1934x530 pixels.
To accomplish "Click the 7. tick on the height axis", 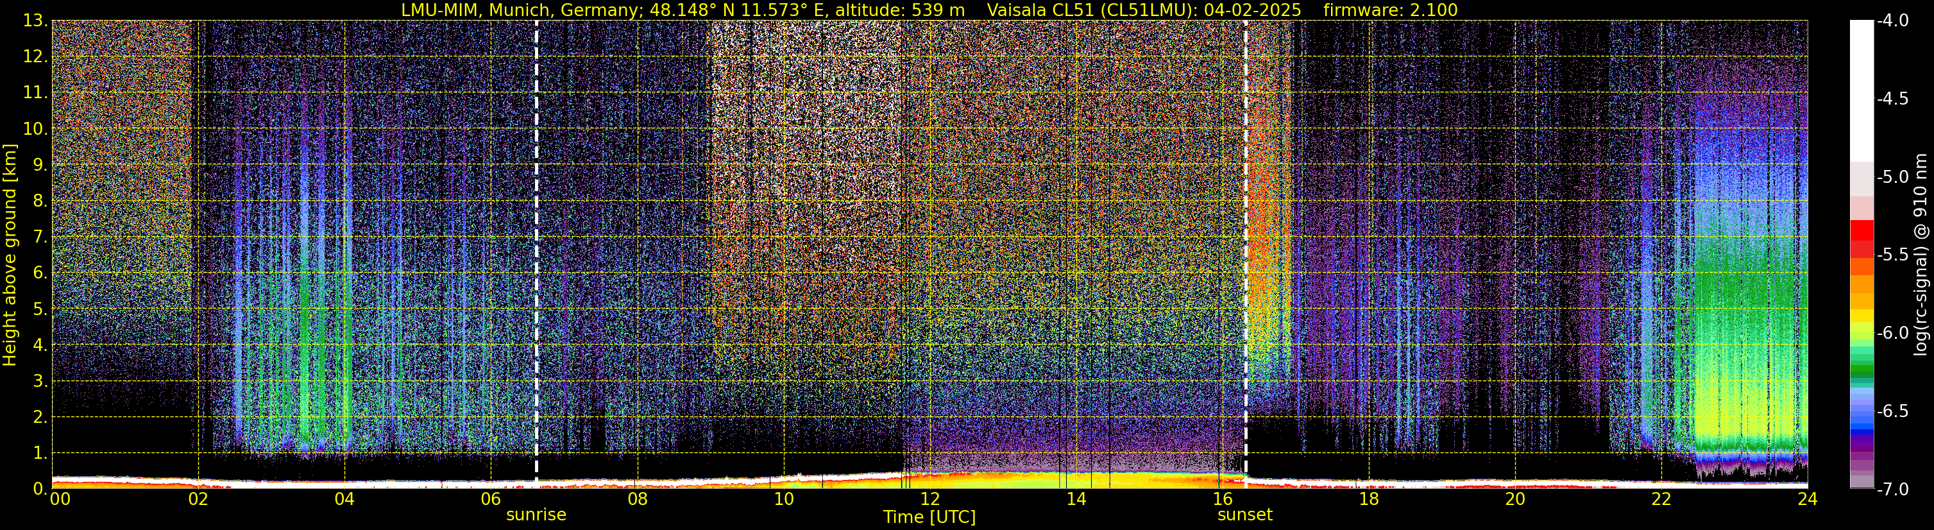I will tap(41, 237).
